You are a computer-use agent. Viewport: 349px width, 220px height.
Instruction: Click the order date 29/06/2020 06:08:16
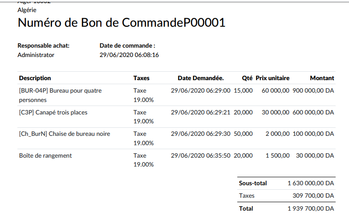129,55
